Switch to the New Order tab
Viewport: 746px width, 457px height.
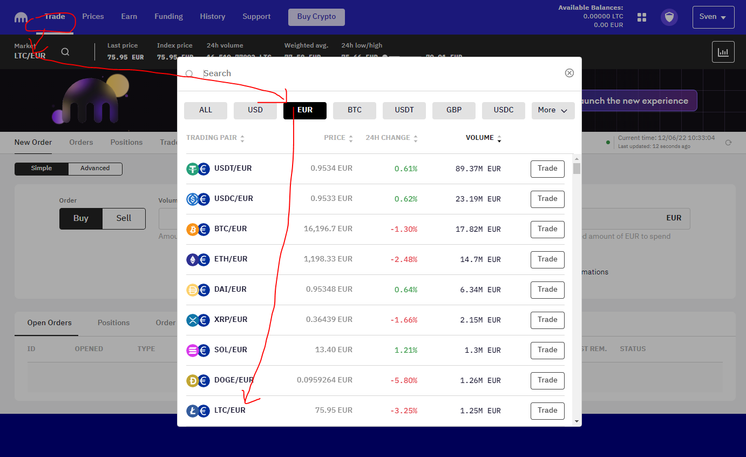pyautogui.click(x=33, y=143)
